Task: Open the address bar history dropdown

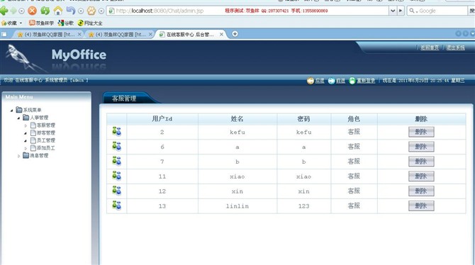Action: tap(393, 11)
